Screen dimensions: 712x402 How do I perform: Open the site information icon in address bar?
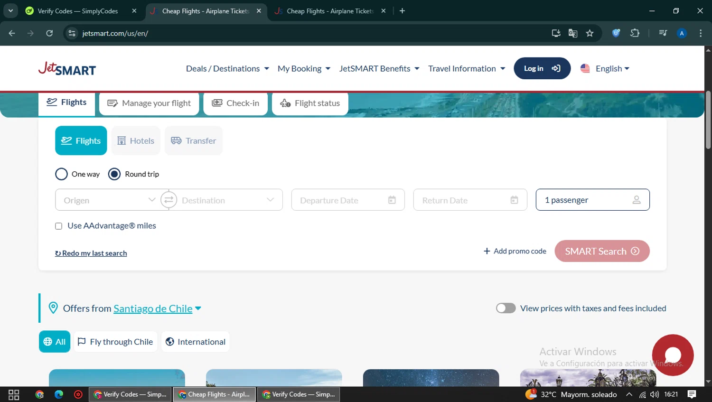coord(72,33)
